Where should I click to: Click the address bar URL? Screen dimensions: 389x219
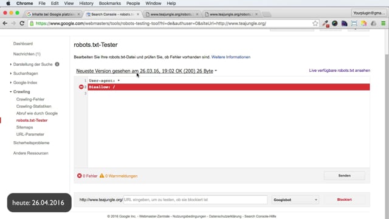click(x=151, y=24)
